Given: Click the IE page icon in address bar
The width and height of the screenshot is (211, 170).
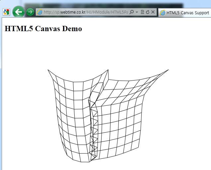Looking at the screenshot, I should (x=39, y=12).
